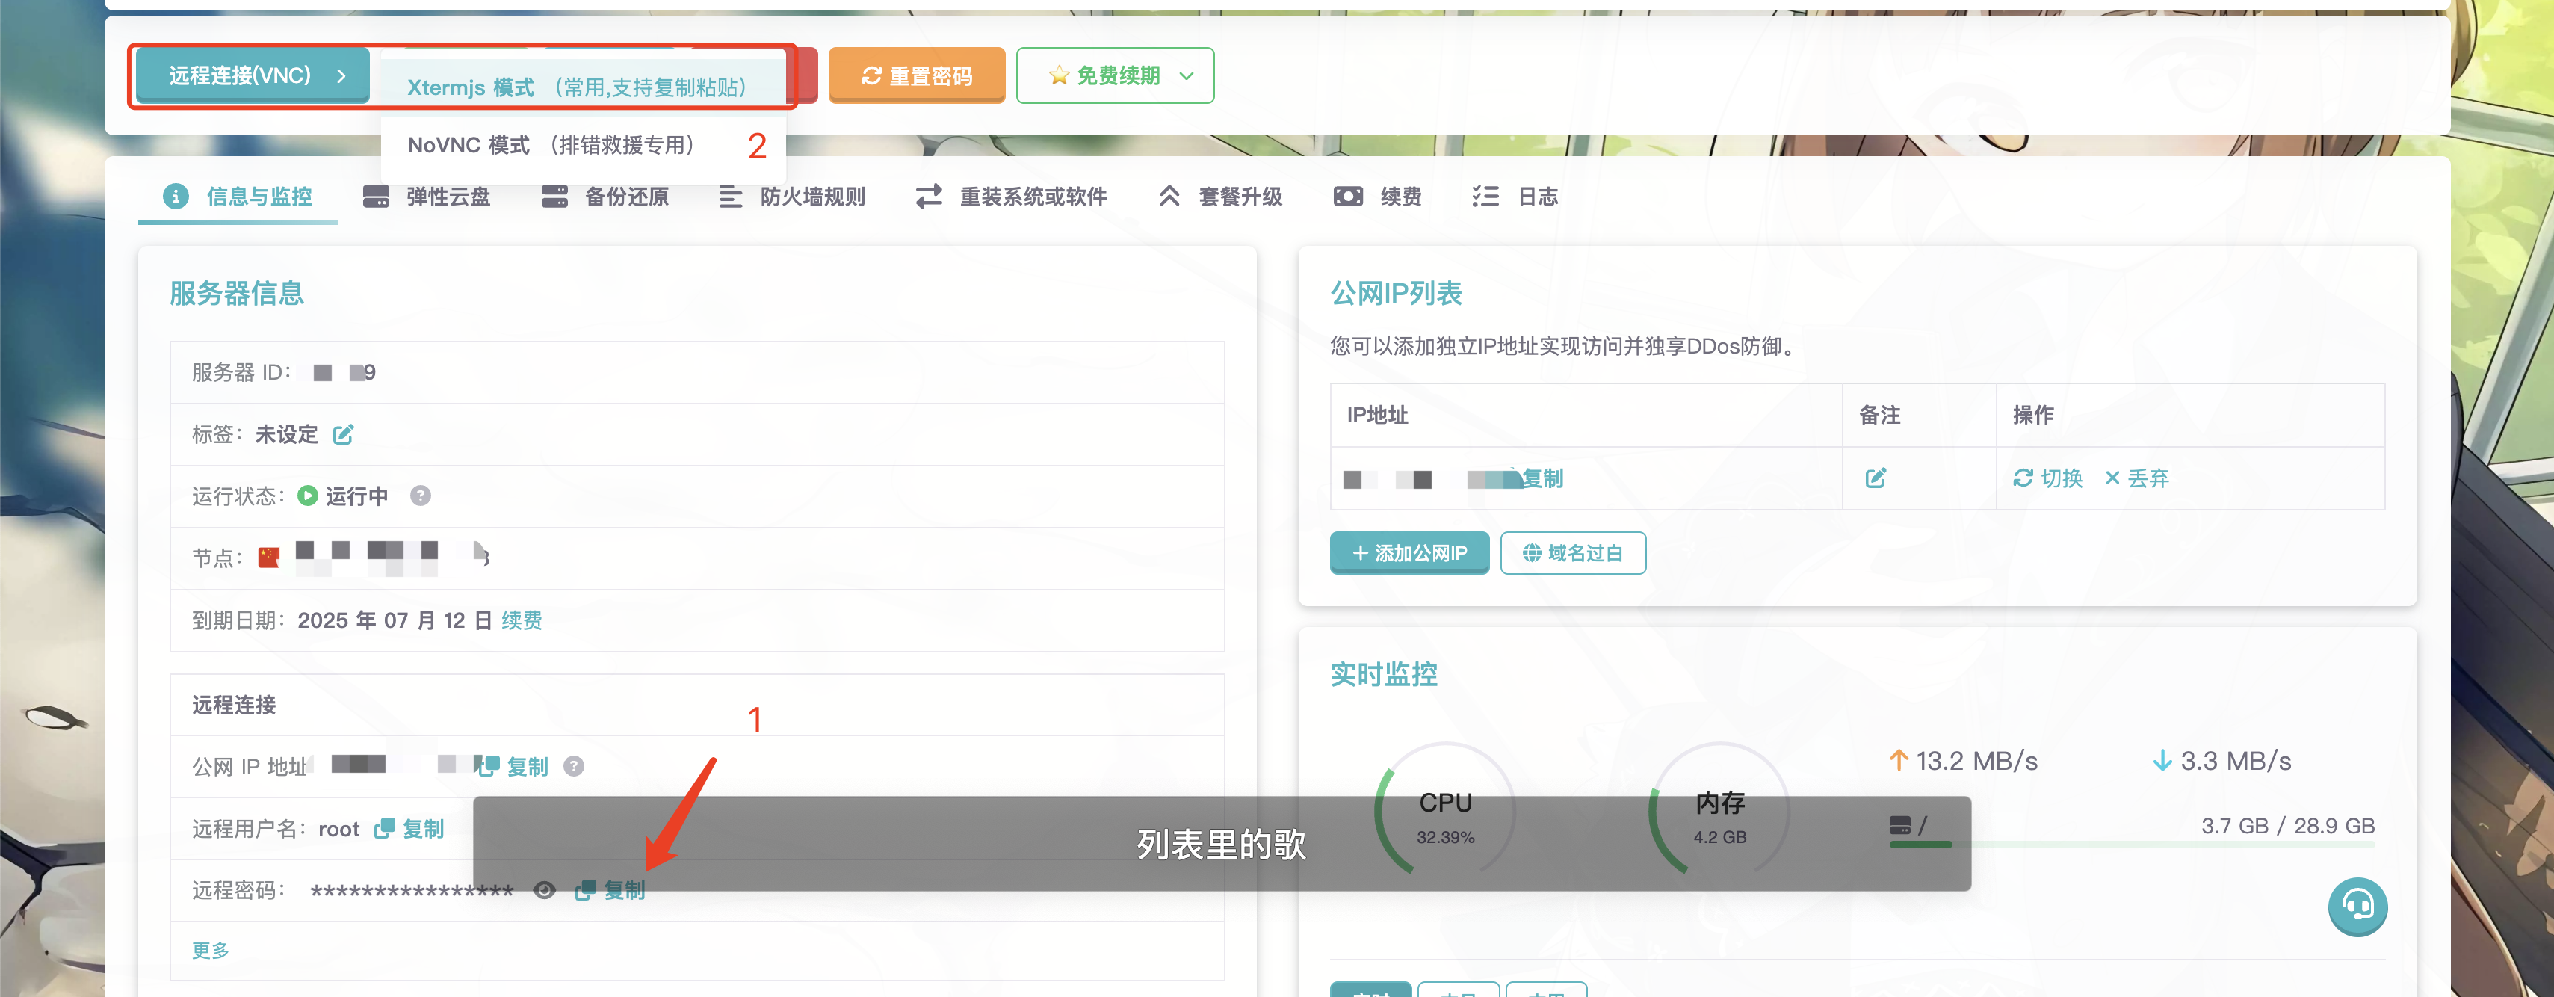Image resolution: width=2554 pixels, height=997 pixels.
Task: Edit the IP 备注 pencil icon
Action: [x=1876, y=478]
